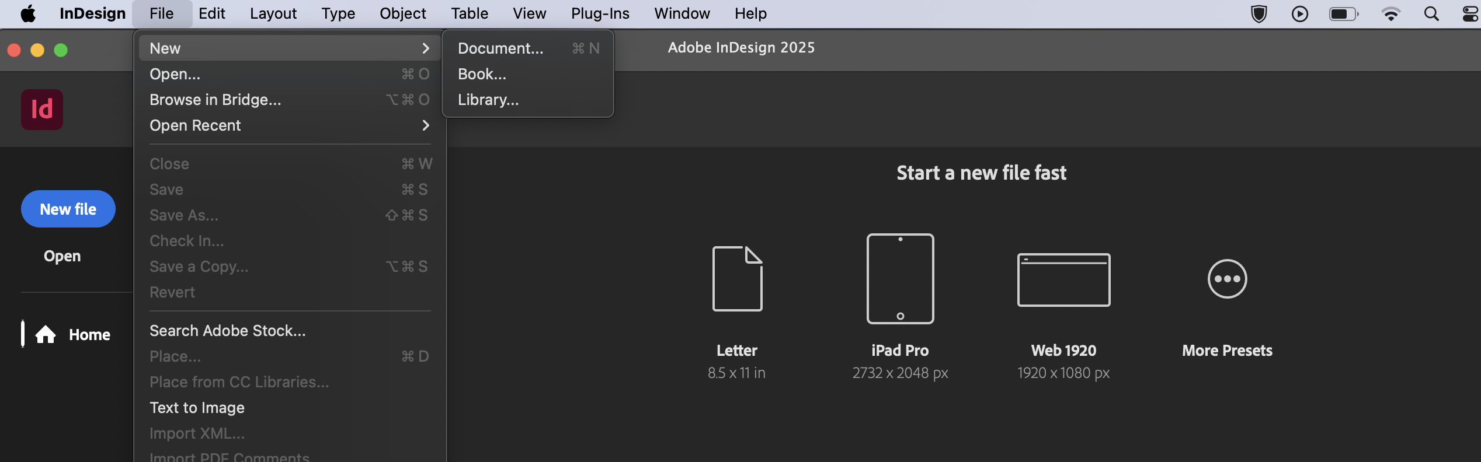Choose Document... from New submenu
The height and width of the screenshot is (462, 1481).
[x=528, y=48]
